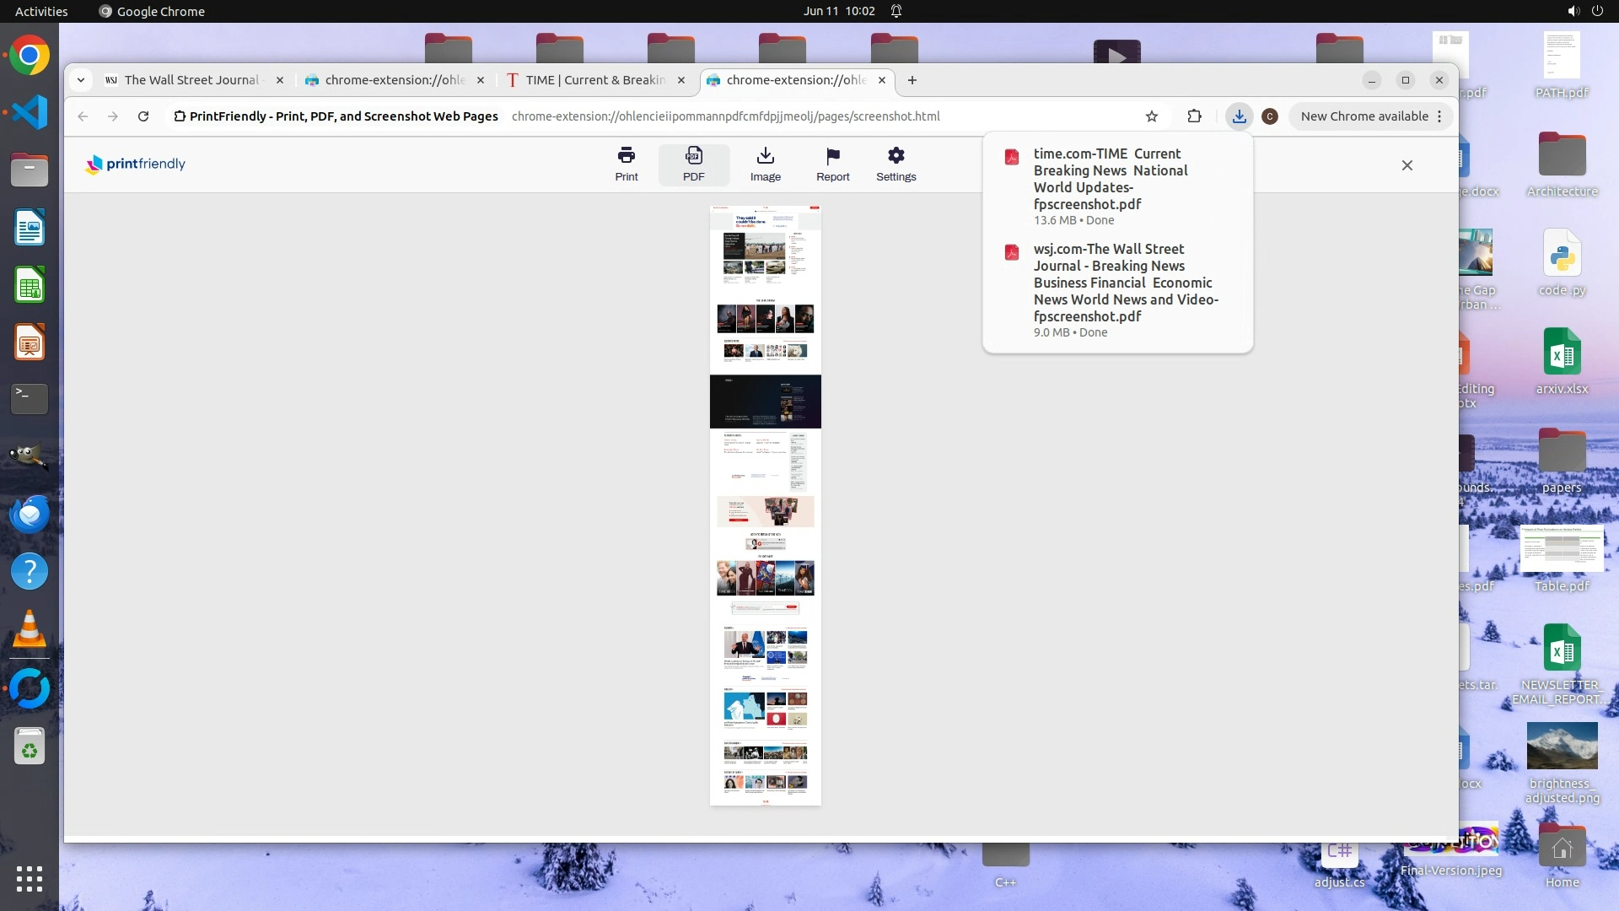Viewport: 1619px width, 911px height.
Task: Open the time.com downloaded PDF entry
Action: (x=1110, y=179)
